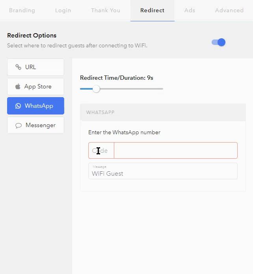This screenshot has width=253, height=274.
Task: Click the WhatsApp phone number field
Action: (176, 150)
